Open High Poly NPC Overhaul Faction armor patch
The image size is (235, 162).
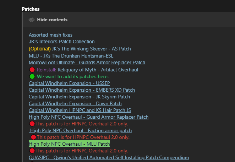[x=80, y=130]
